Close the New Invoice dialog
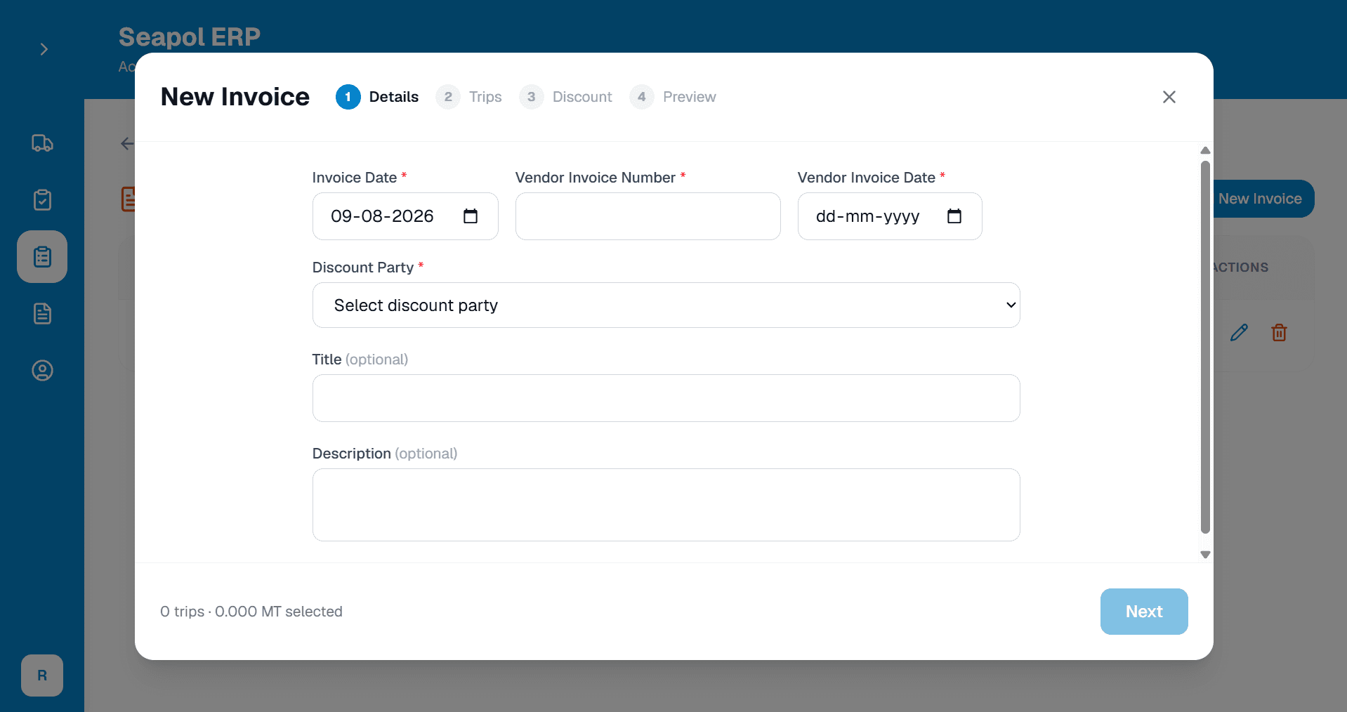 tap(1169, 97)
